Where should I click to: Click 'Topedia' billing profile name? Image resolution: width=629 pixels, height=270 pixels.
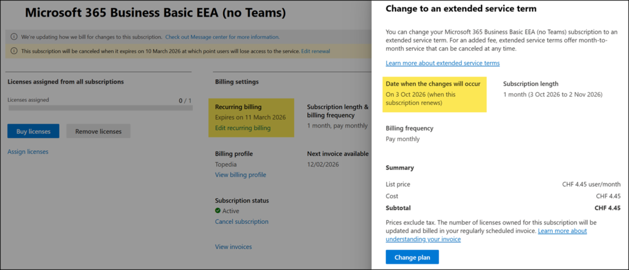226,164
